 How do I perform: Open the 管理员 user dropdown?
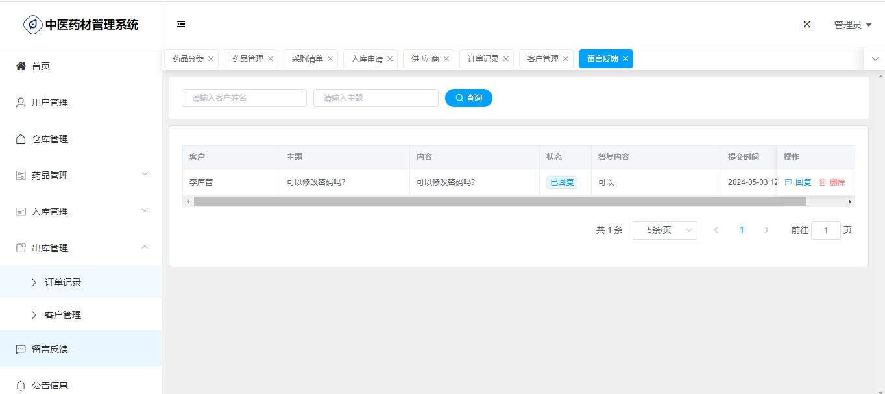[x=852, y=25]
